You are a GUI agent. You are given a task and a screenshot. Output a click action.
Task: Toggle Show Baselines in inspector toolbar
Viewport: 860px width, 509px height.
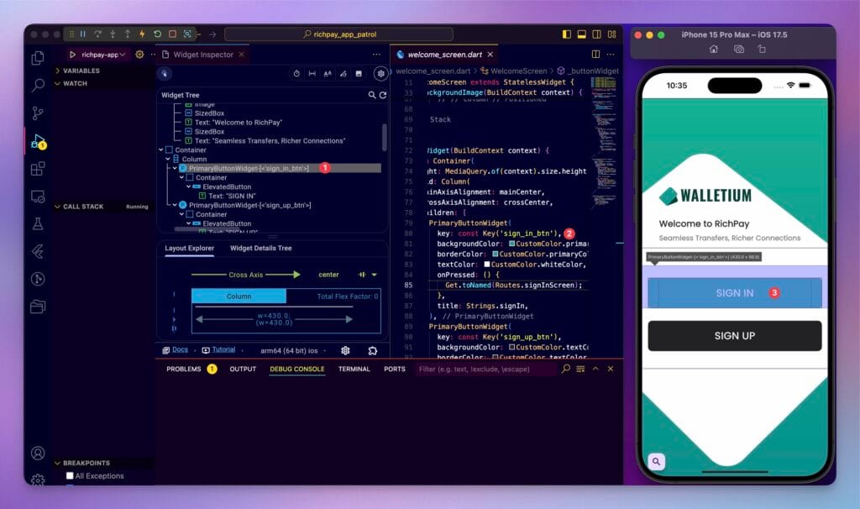pos(328,74)
